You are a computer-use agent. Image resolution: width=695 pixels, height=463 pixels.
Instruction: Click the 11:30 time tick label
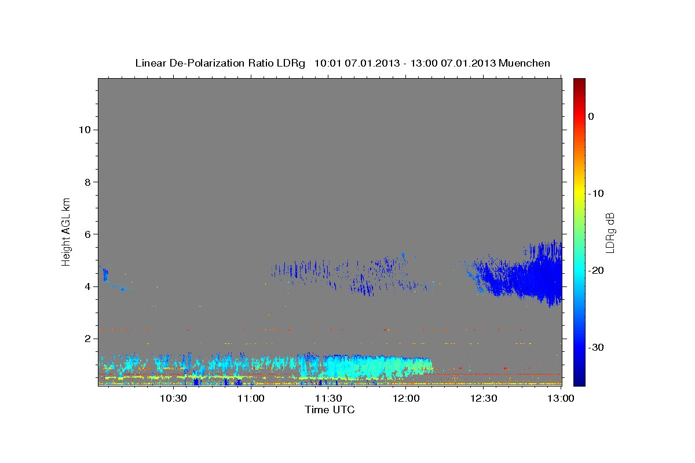coord(328,398)
